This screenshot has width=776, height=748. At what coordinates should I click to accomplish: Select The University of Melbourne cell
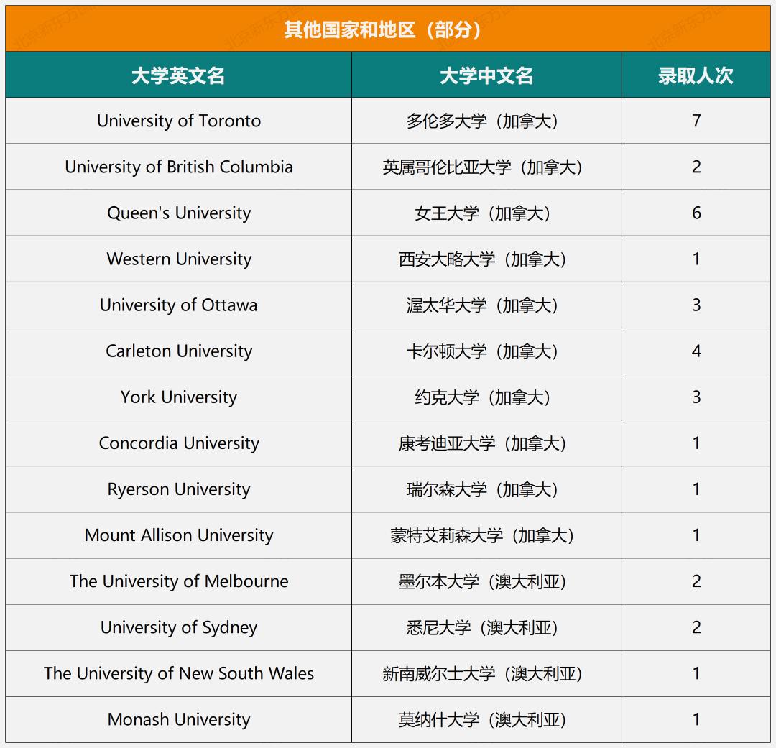click(179, 581)
